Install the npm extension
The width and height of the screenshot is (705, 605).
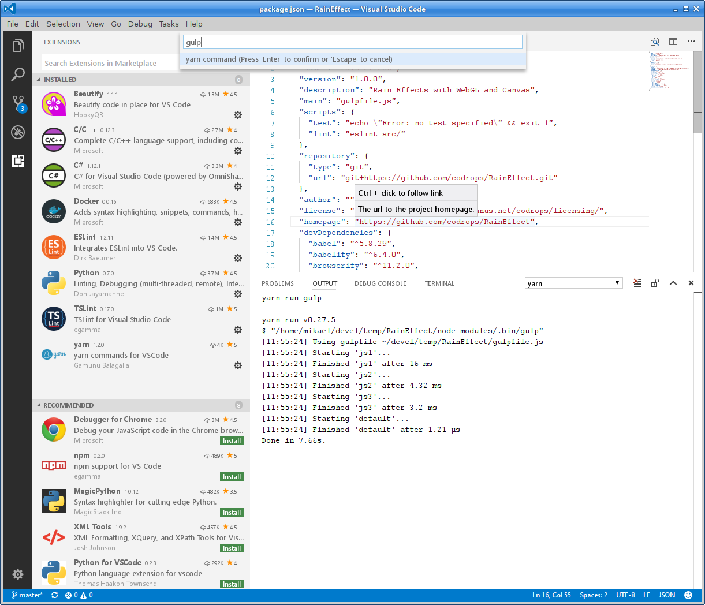click(x=232, y=477)
